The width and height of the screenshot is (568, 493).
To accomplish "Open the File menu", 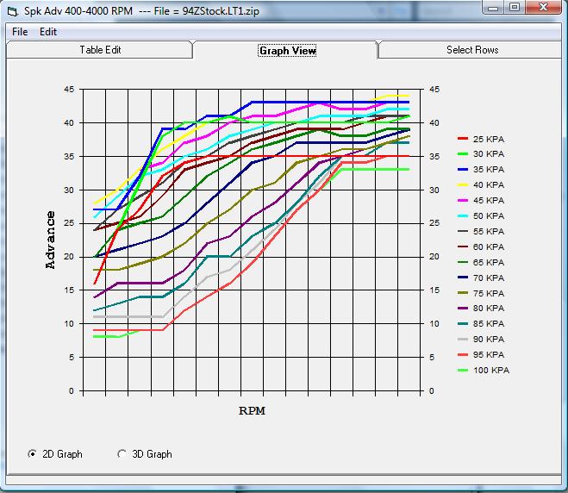I will [19, 32].
